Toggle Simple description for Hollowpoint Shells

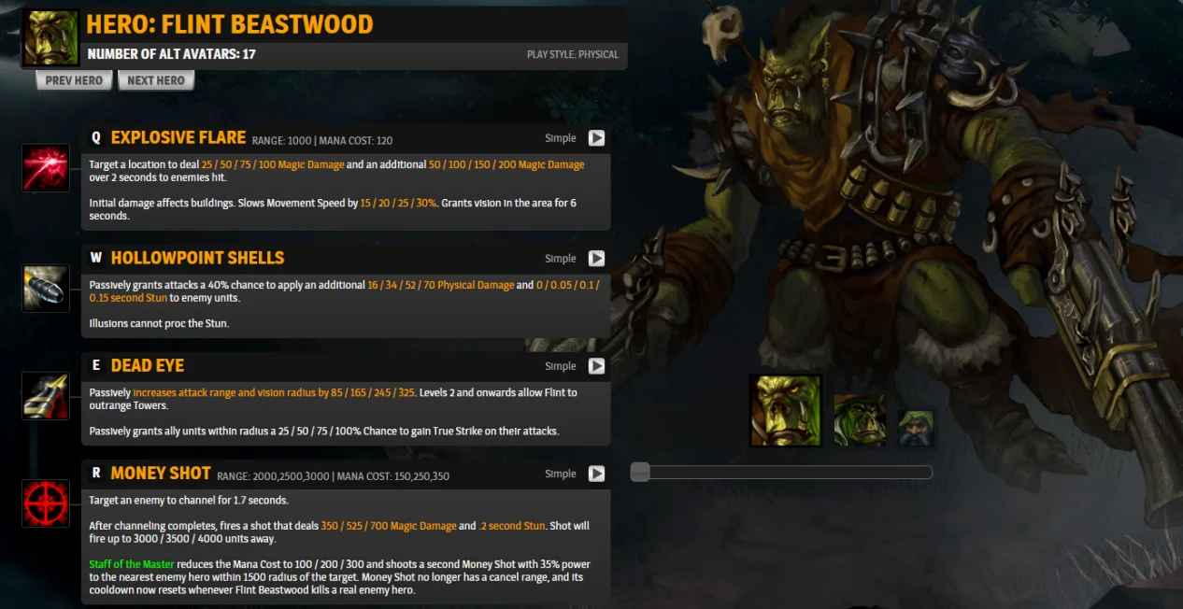[x=561, y=259]
